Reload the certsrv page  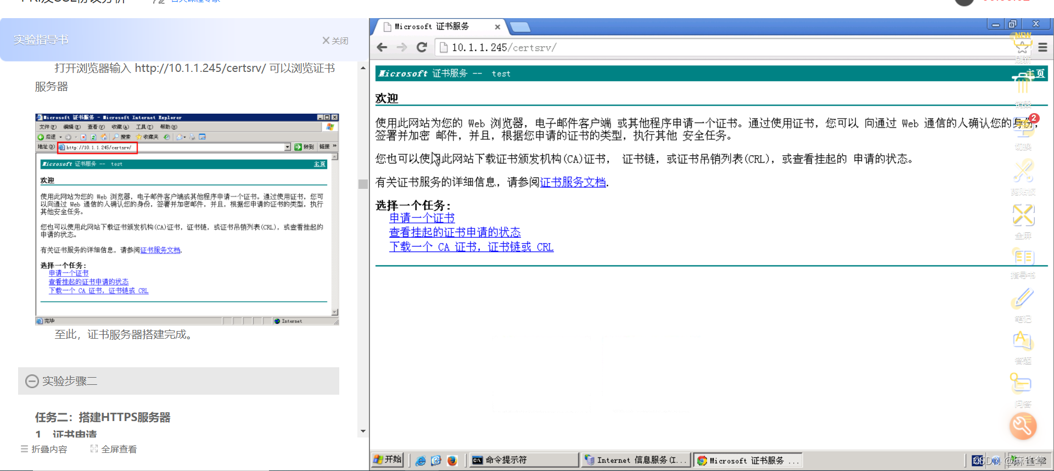(x=422, y=47)
